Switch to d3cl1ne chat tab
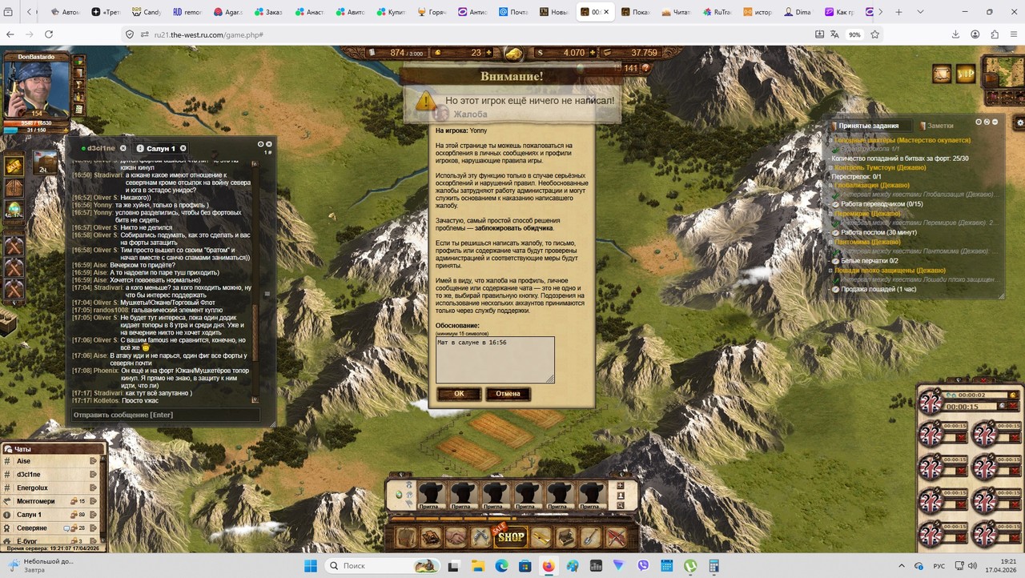This screenshot has height=578, width=1025. click(x=102, y=148)
